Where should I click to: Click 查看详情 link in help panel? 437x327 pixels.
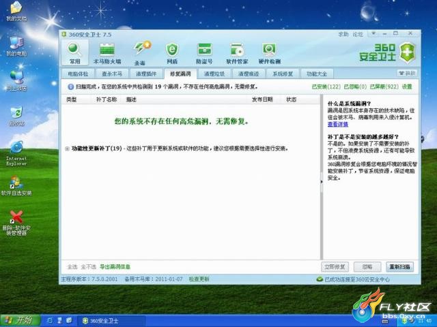point(338,124)
